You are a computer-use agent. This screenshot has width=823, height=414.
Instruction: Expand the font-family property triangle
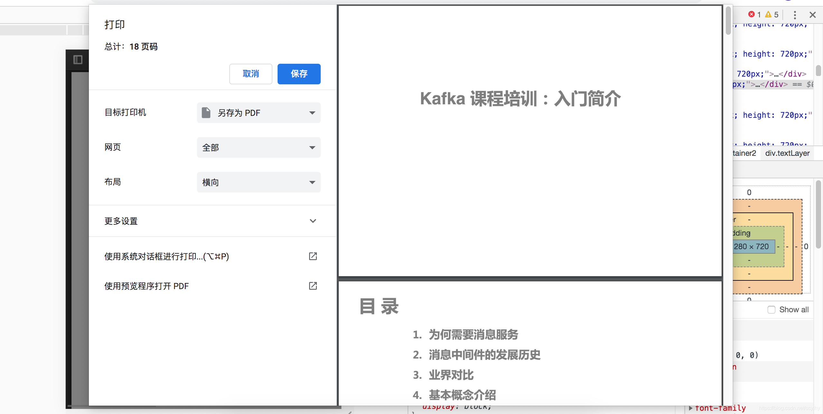click(690, 408)
